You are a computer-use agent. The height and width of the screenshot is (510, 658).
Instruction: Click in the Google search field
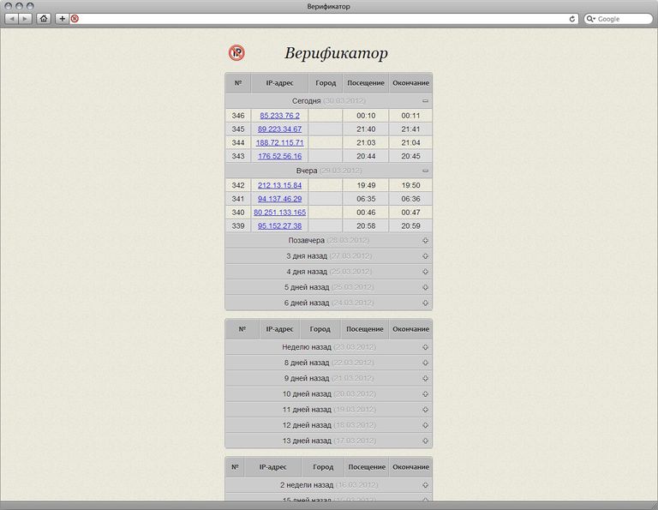621,18
